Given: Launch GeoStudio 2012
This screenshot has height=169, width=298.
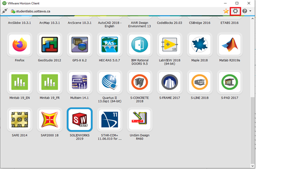Looking at the screenshot, I should [x=49, y=44].
